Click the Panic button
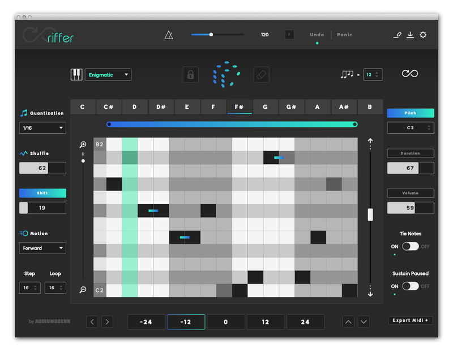Image resolution: width=453 pixels, height=351 pixels. [344, 35]
